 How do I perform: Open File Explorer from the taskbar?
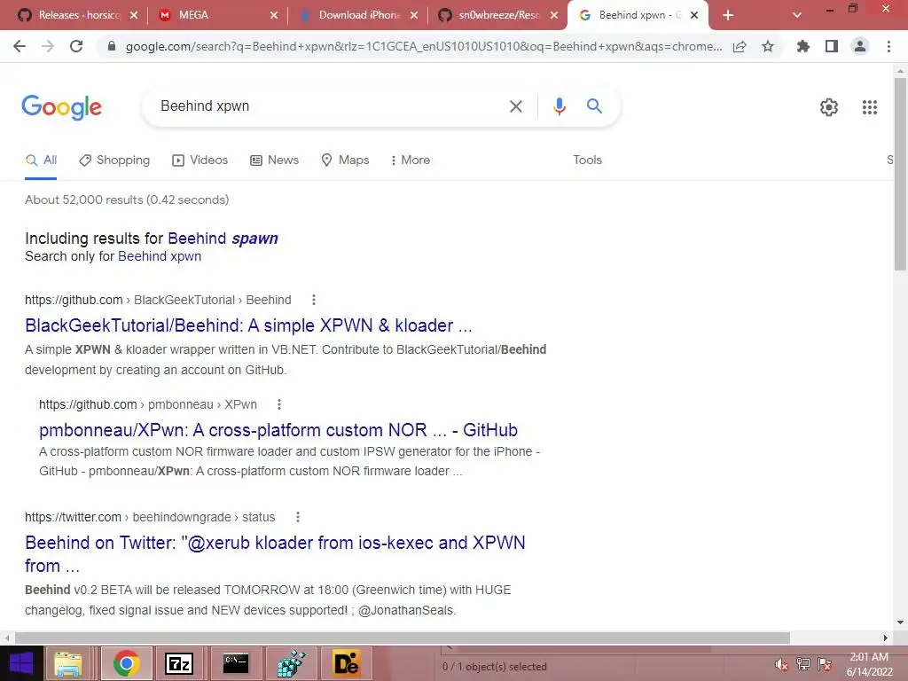[68, 663]
